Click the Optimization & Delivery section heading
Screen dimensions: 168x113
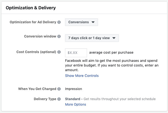click(x=31, y=8)
